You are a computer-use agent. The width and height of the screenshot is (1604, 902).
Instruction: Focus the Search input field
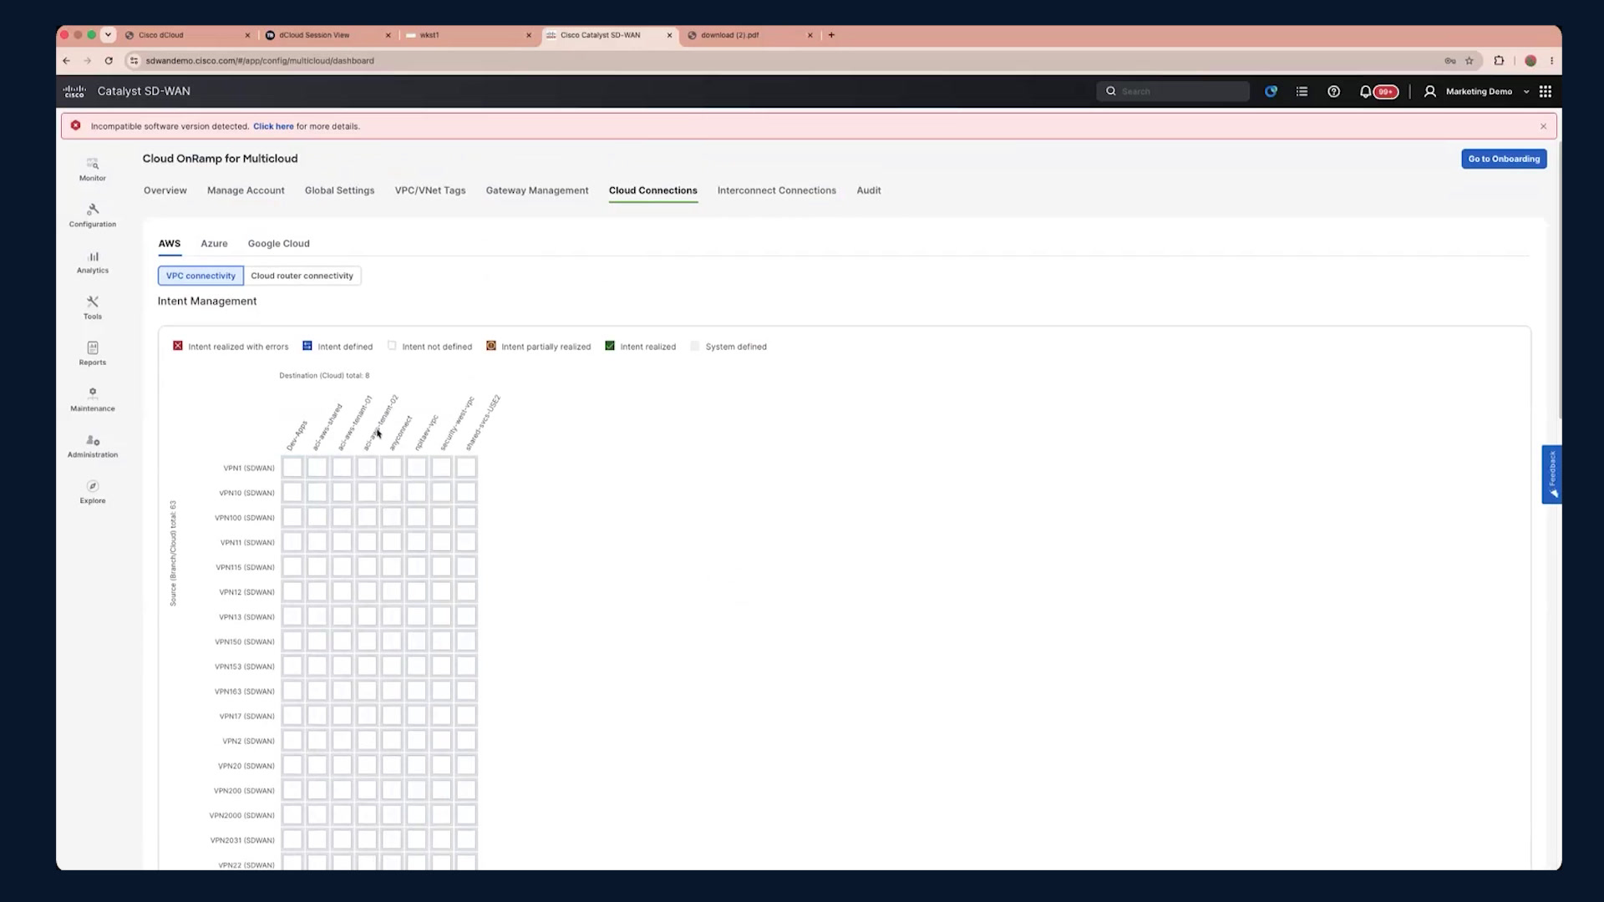[x=1173, y=92]
